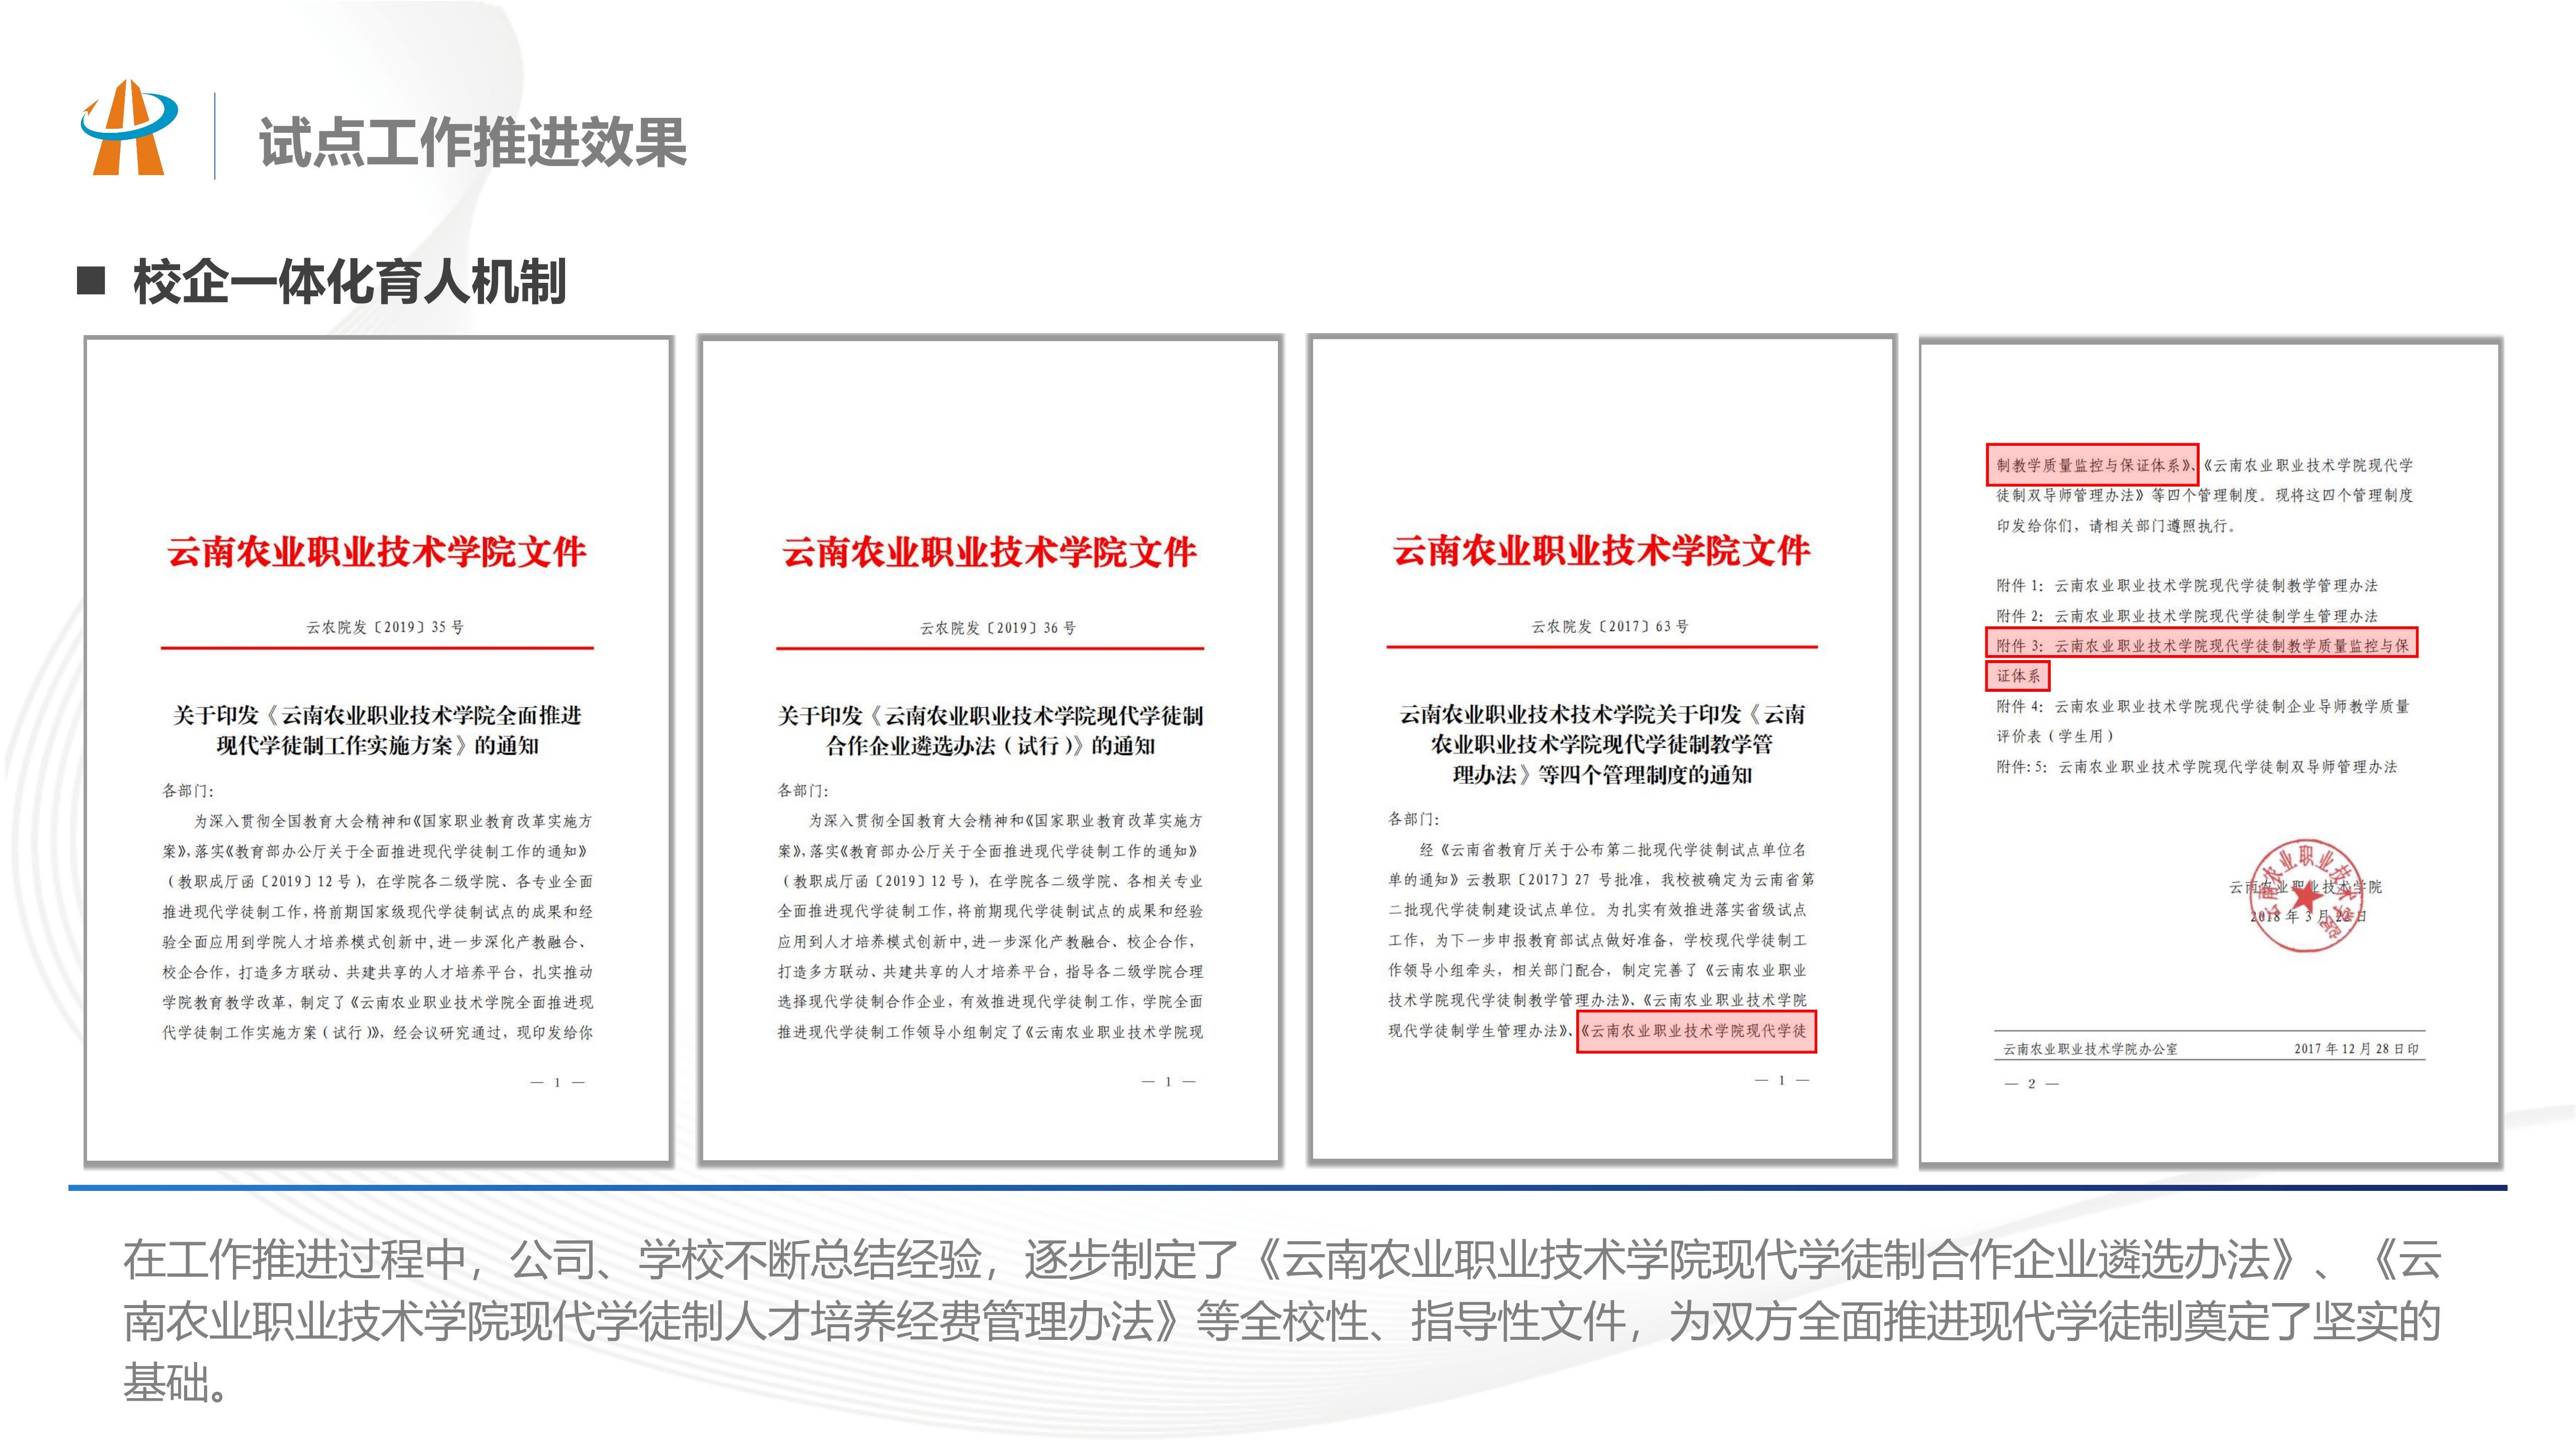Screen dimensions: 2576x1449
Task: Click the red header 云南农业职业技术学院文件 in second document
Action: pyautogui.click(x=990, y=551)
